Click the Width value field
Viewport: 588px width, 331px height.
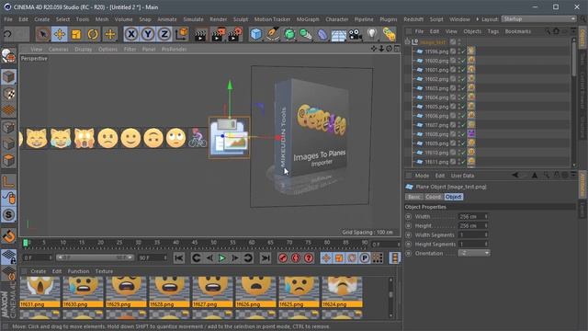click(x=470, y=217)
